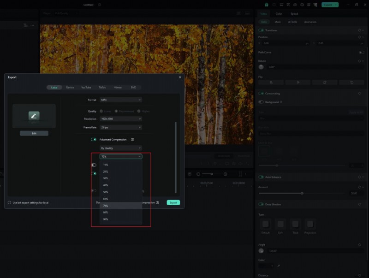The height and width of the screenshot is (278, 369).
Task: Click the cloud icon in the top toolbar
Action: point(295,5)
